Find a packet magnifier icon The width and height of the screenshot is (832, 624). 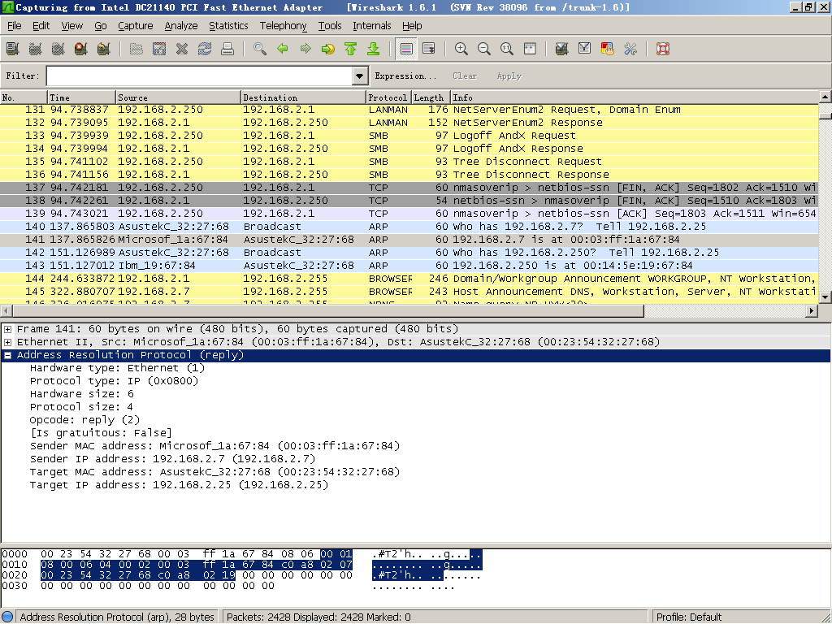click(260, 49)
